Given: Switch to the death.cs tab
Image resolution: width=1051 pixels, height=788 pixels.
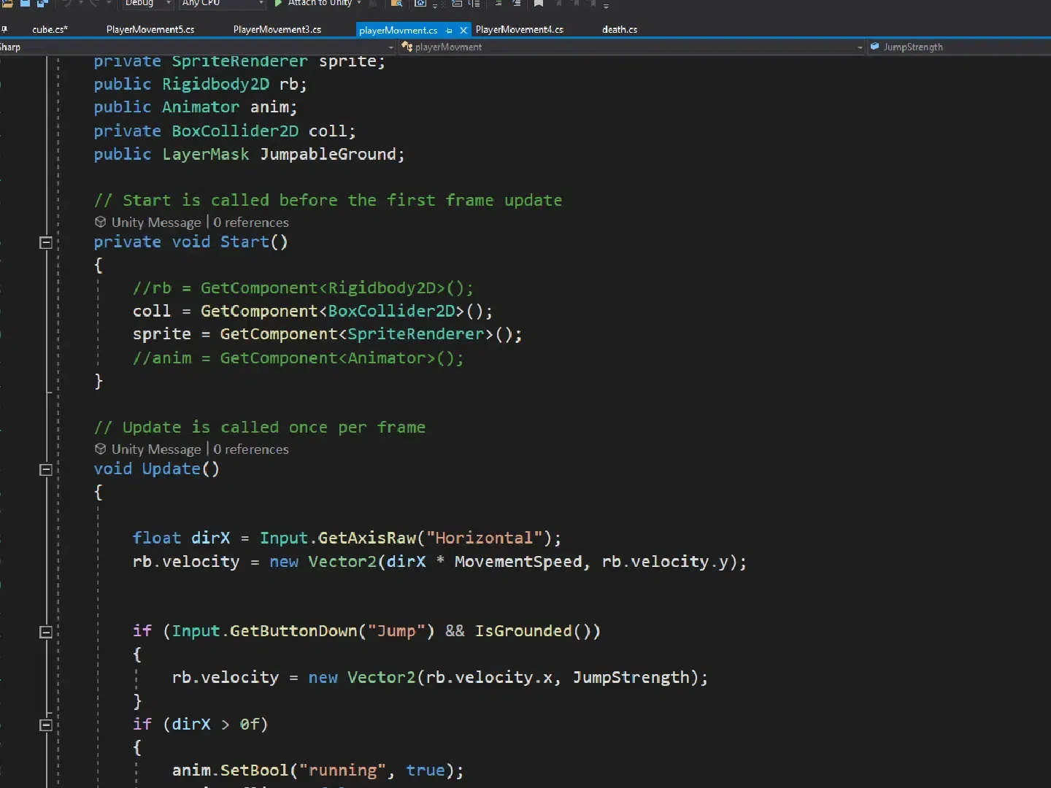Looking at the screenshot, I should (x=619, y=30).
